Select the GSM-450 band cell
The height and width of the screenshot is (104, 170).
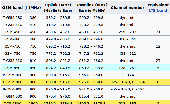pyautogui.click(x=12, y=32)
